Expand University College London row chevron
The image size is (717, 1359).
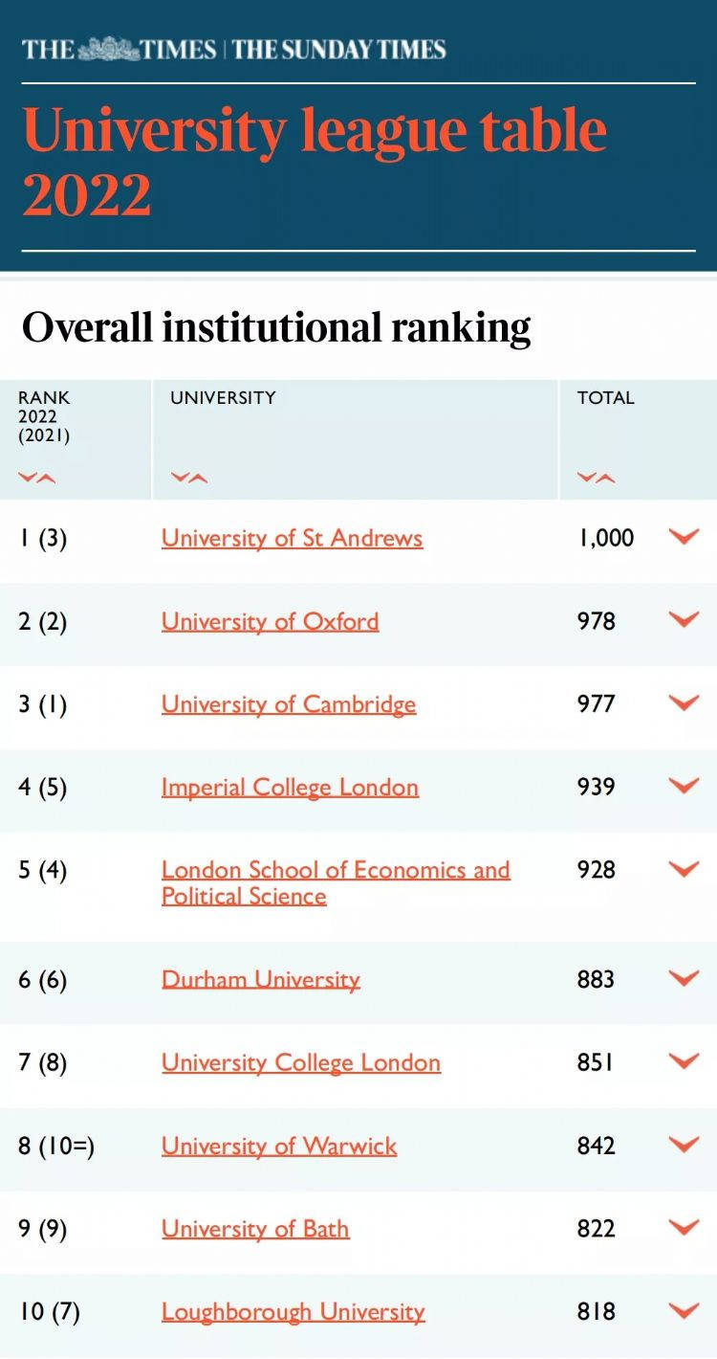[x=684, y=1061]
